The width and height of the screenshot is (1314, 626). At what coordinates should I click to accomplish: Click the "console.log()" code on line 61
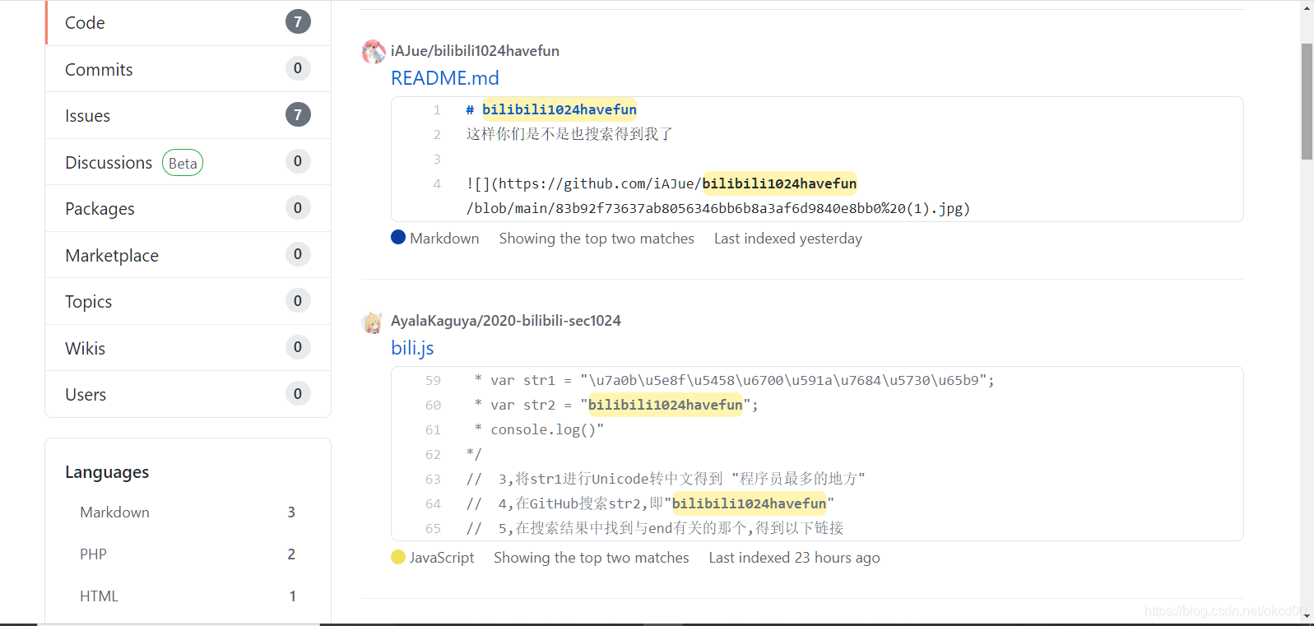(x=539, y=429)
